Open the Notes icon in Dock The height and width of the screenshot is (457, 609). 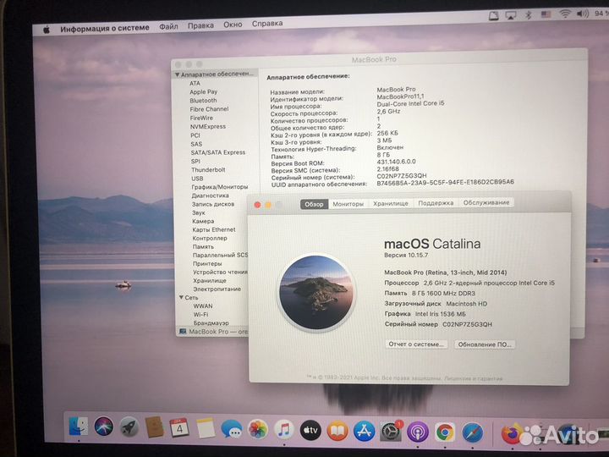pos(206,428)
